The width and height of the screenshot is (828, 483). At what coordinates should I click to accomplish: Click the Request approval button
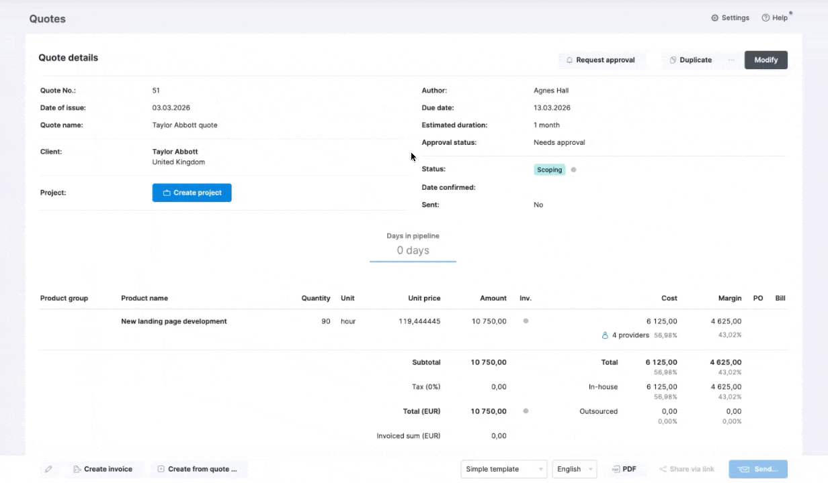click(x=602, y=60)
